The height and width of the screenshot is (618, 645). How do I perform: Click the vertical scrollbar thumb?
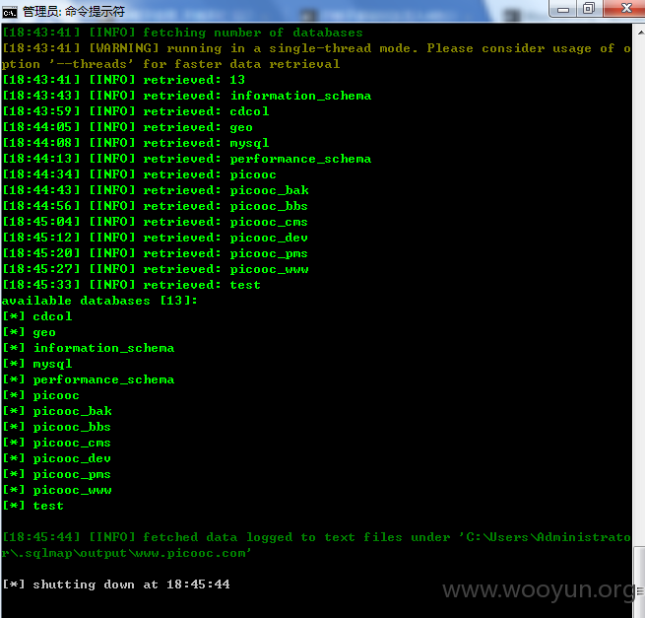[x=640, y=582]
